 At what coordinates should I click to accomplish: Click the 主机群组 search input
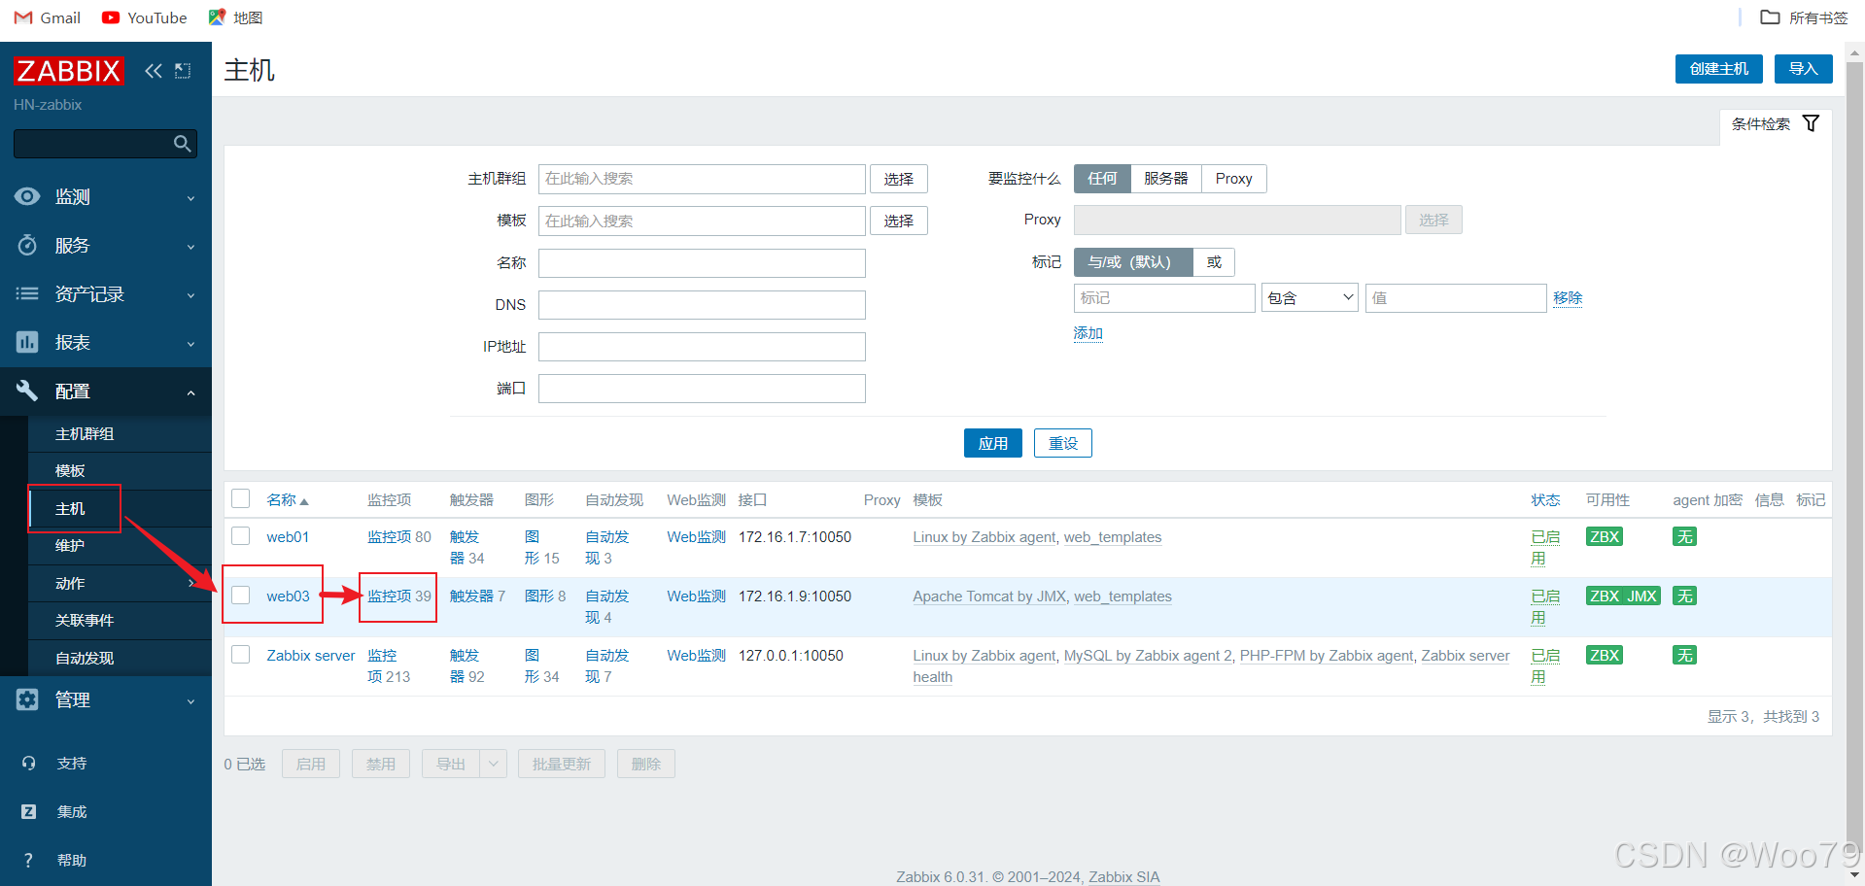[x=702, y=179]
